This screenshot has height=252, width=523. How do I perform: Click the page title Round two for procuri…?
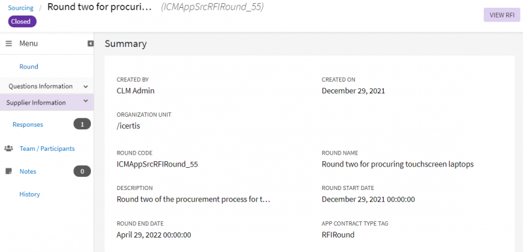pyautogui.click(x=99, y=7)
